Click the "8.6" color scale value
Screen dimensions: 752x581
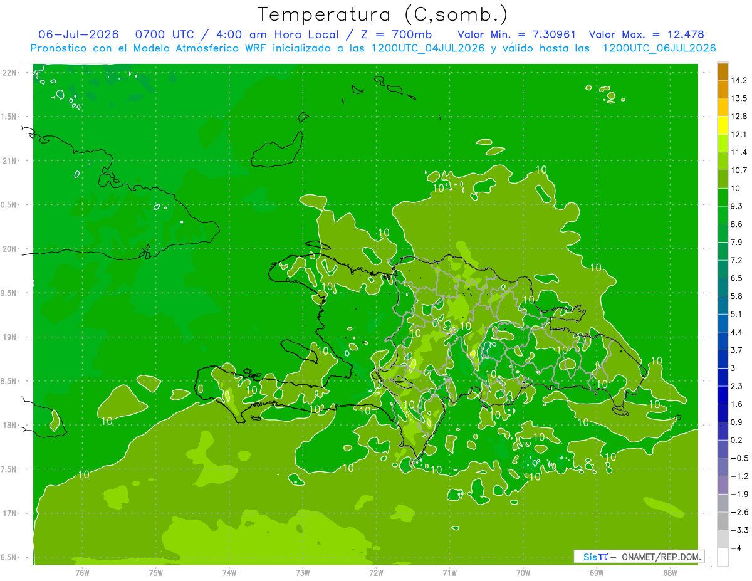pyautogui.click(x=736, y=224)
